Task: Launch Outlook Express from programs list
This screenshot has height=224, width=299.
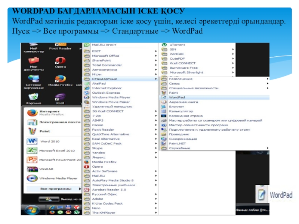Action: (x=120, y=93)
